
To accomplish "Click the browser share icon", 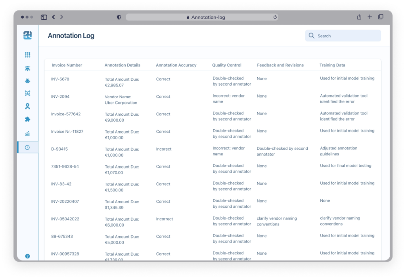I will 359,17.
